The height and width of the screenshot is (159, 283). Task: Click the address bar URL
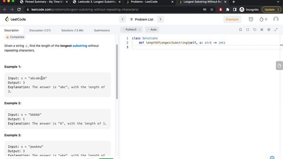click(x=85, y=10)
